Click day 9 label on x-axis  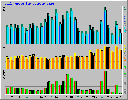[38, 97]
